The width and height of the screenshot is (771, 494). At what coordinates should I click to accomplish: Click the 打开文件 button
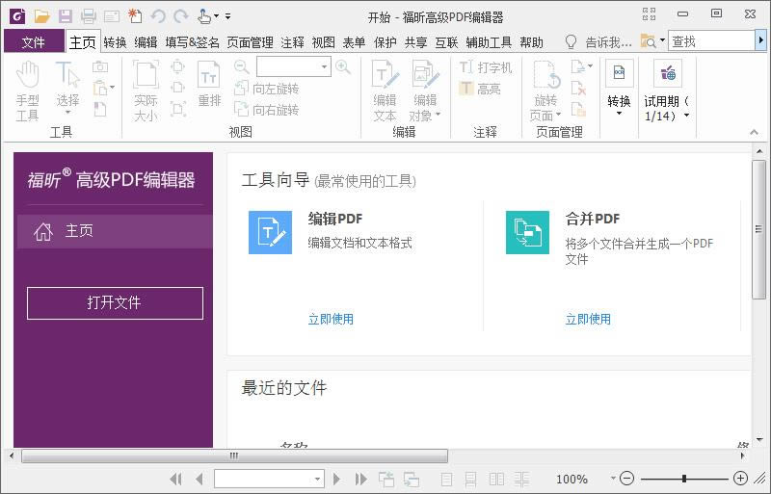[x=115, y=303]
